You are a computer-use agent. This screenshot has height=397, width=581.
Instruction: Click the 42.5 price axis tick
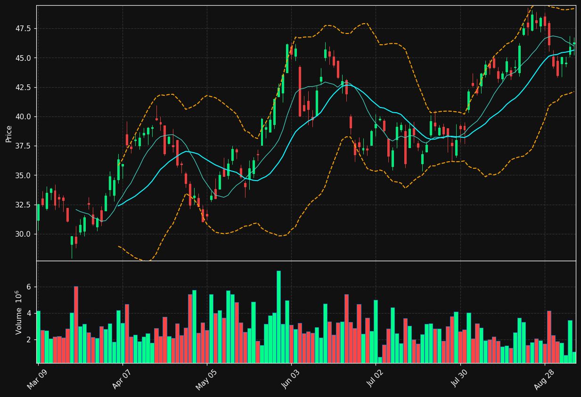tap(23, 87)
